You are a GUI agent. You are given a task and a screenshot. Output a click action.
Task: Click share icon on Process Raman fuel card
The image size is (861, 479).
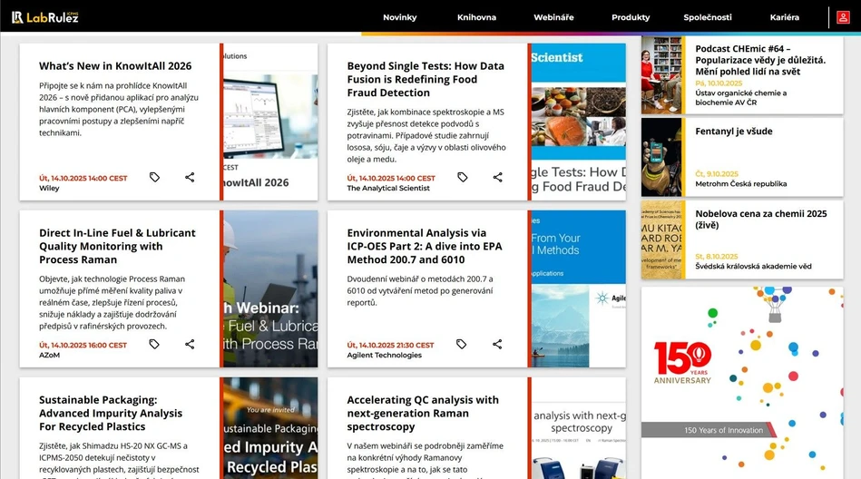[190, 344]
